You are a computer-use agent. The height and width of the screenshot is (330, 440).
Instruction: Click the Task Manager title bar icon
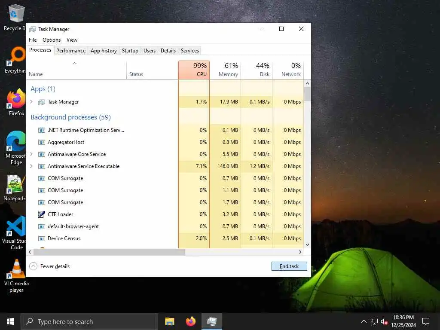(33, 29)
